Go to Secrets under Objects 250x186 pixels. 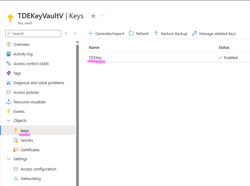point(27,140)
